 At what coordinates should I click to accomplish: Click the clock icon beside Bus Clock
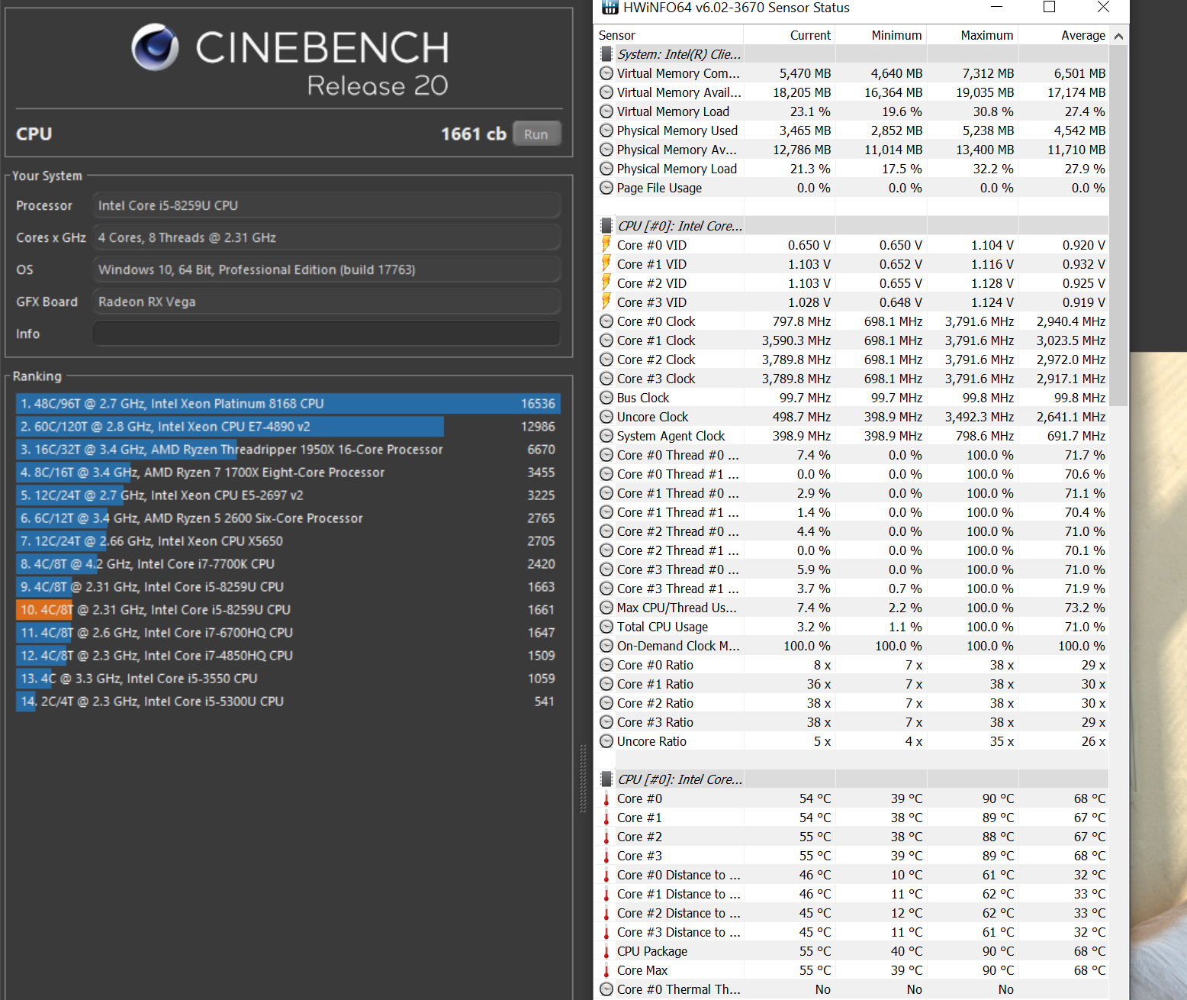pos(606,398)
